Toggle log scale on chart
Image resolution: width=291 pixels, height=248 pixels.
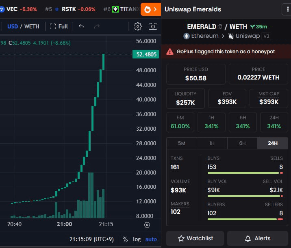(x=137, y=239)
